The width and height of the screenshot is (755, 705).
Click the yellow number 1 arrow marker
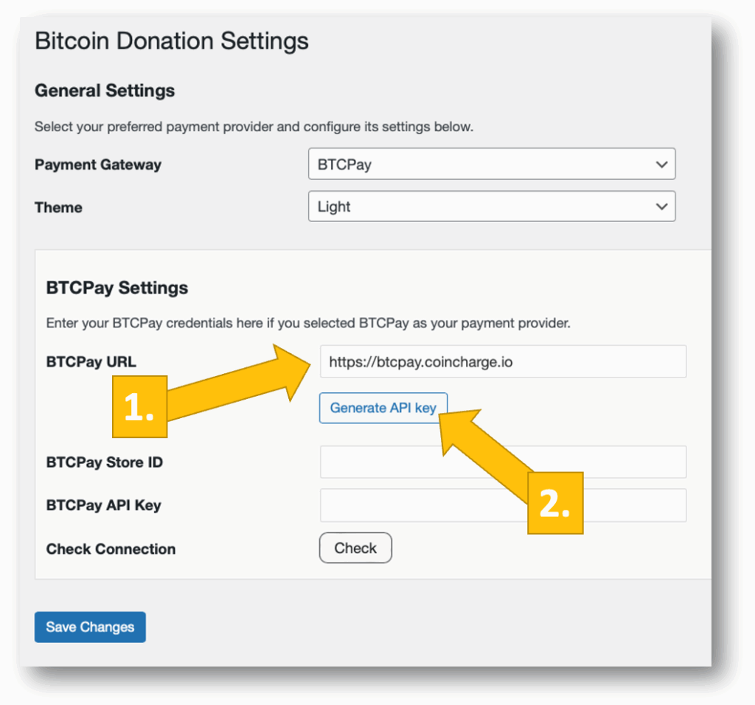[x=139, y=407]
